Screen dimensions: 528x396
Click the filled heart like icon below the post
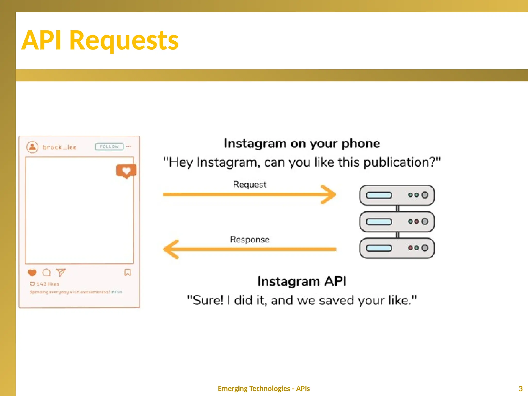click(x=32, y=273)
